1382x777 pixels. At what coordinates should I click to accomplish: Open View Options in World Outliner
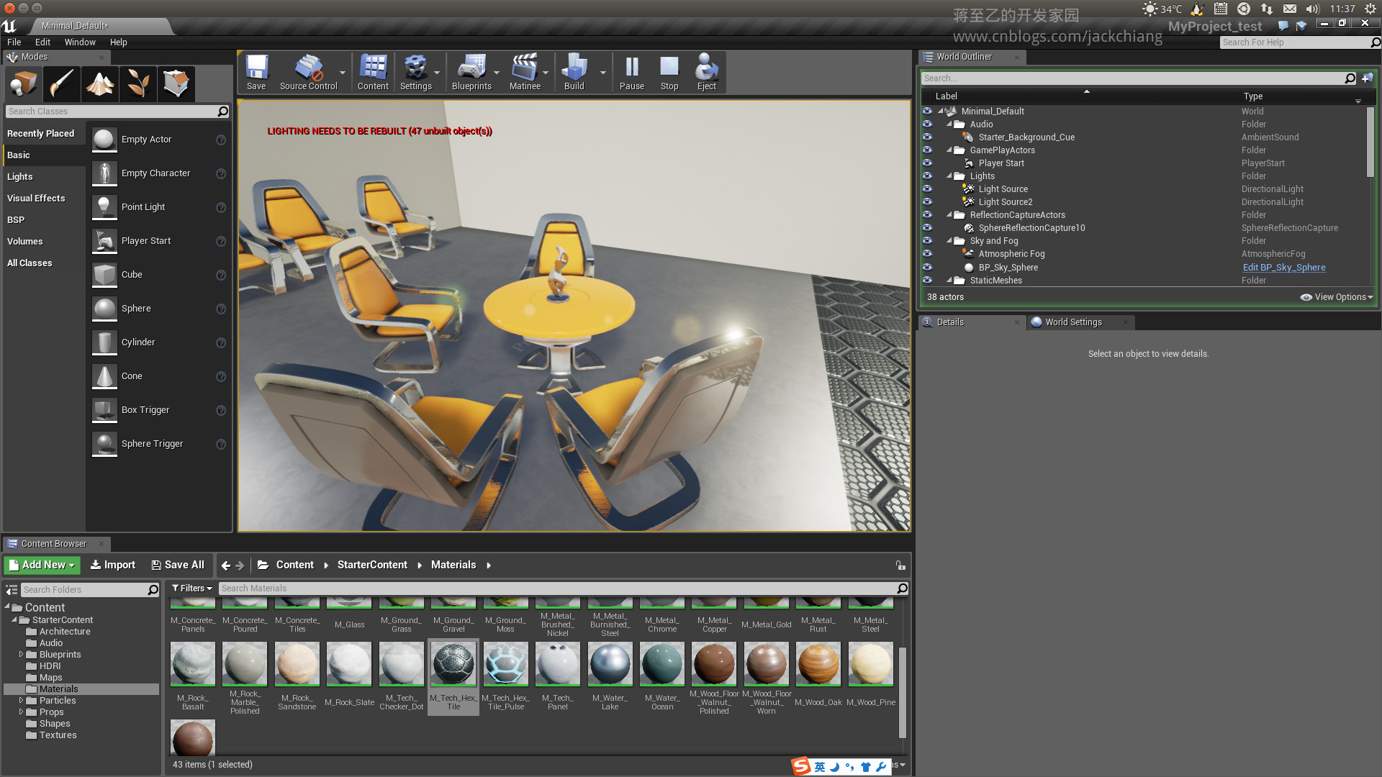tap(1337, 297)
